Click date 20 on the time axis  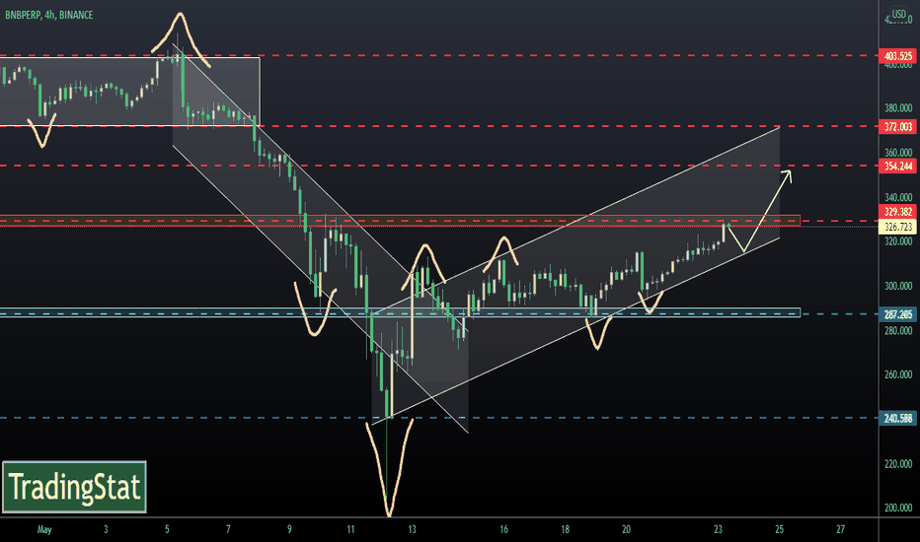tap(626, 530)
